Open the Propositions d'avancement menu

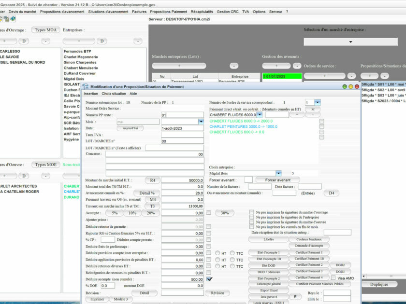point(62,12)
